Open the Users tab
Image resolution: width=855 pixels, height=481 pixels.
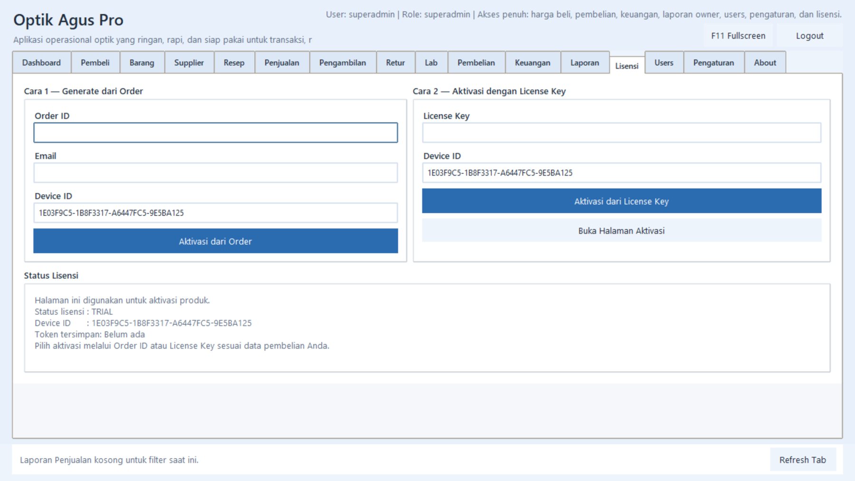tap(664, 63)
